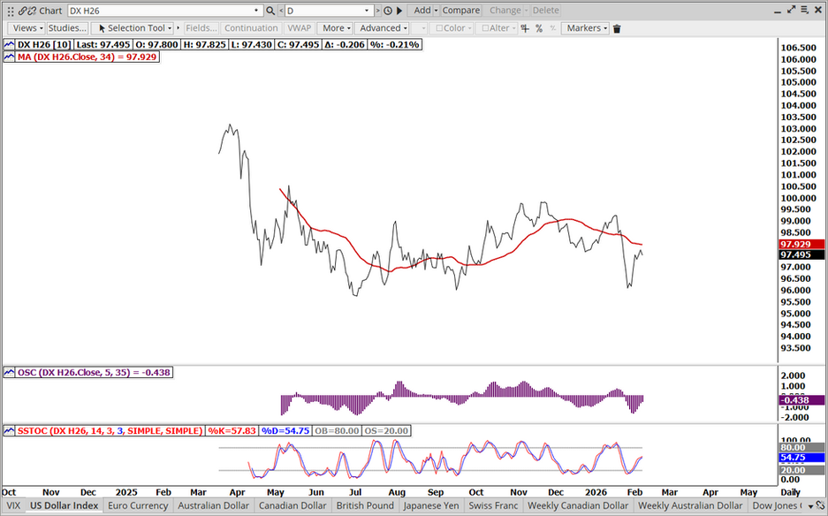Click the chart icon beside SSTOC study label
Image resolution: width=828 pixels, height=516 pixels.
pos(9,431)
